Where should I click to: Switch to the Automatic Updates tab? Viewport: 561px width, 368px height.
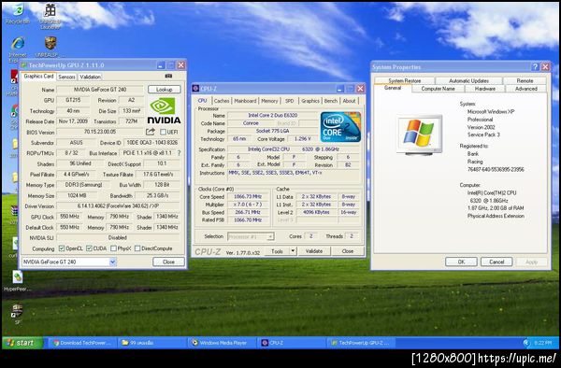(468, 80)
